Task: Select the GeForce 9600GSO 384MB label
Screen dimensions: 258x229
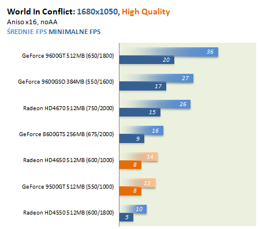Action: point(66,82)
